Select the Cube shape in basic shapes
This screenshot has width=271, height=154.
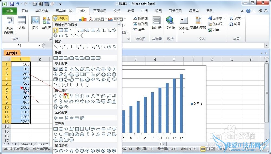[x=56, y=80]
